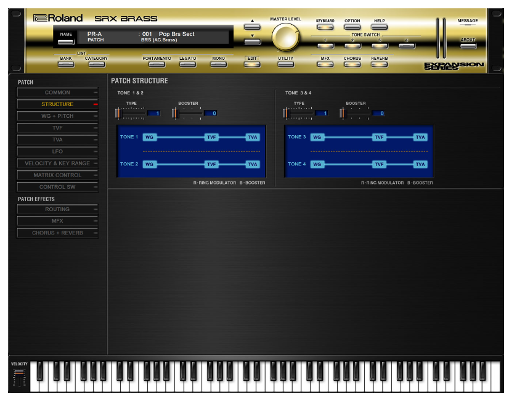Open the Control SW section

[x=57, y=187]
